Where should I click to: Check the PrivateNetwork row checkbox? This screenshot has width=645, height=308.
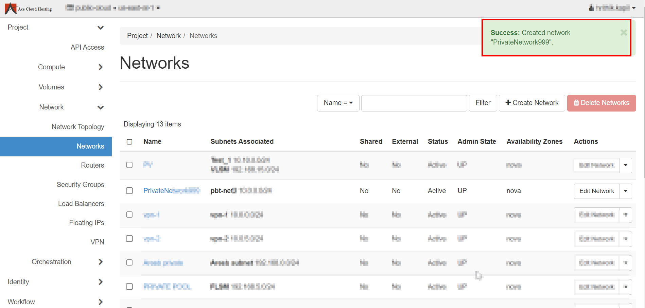point(129,191)
